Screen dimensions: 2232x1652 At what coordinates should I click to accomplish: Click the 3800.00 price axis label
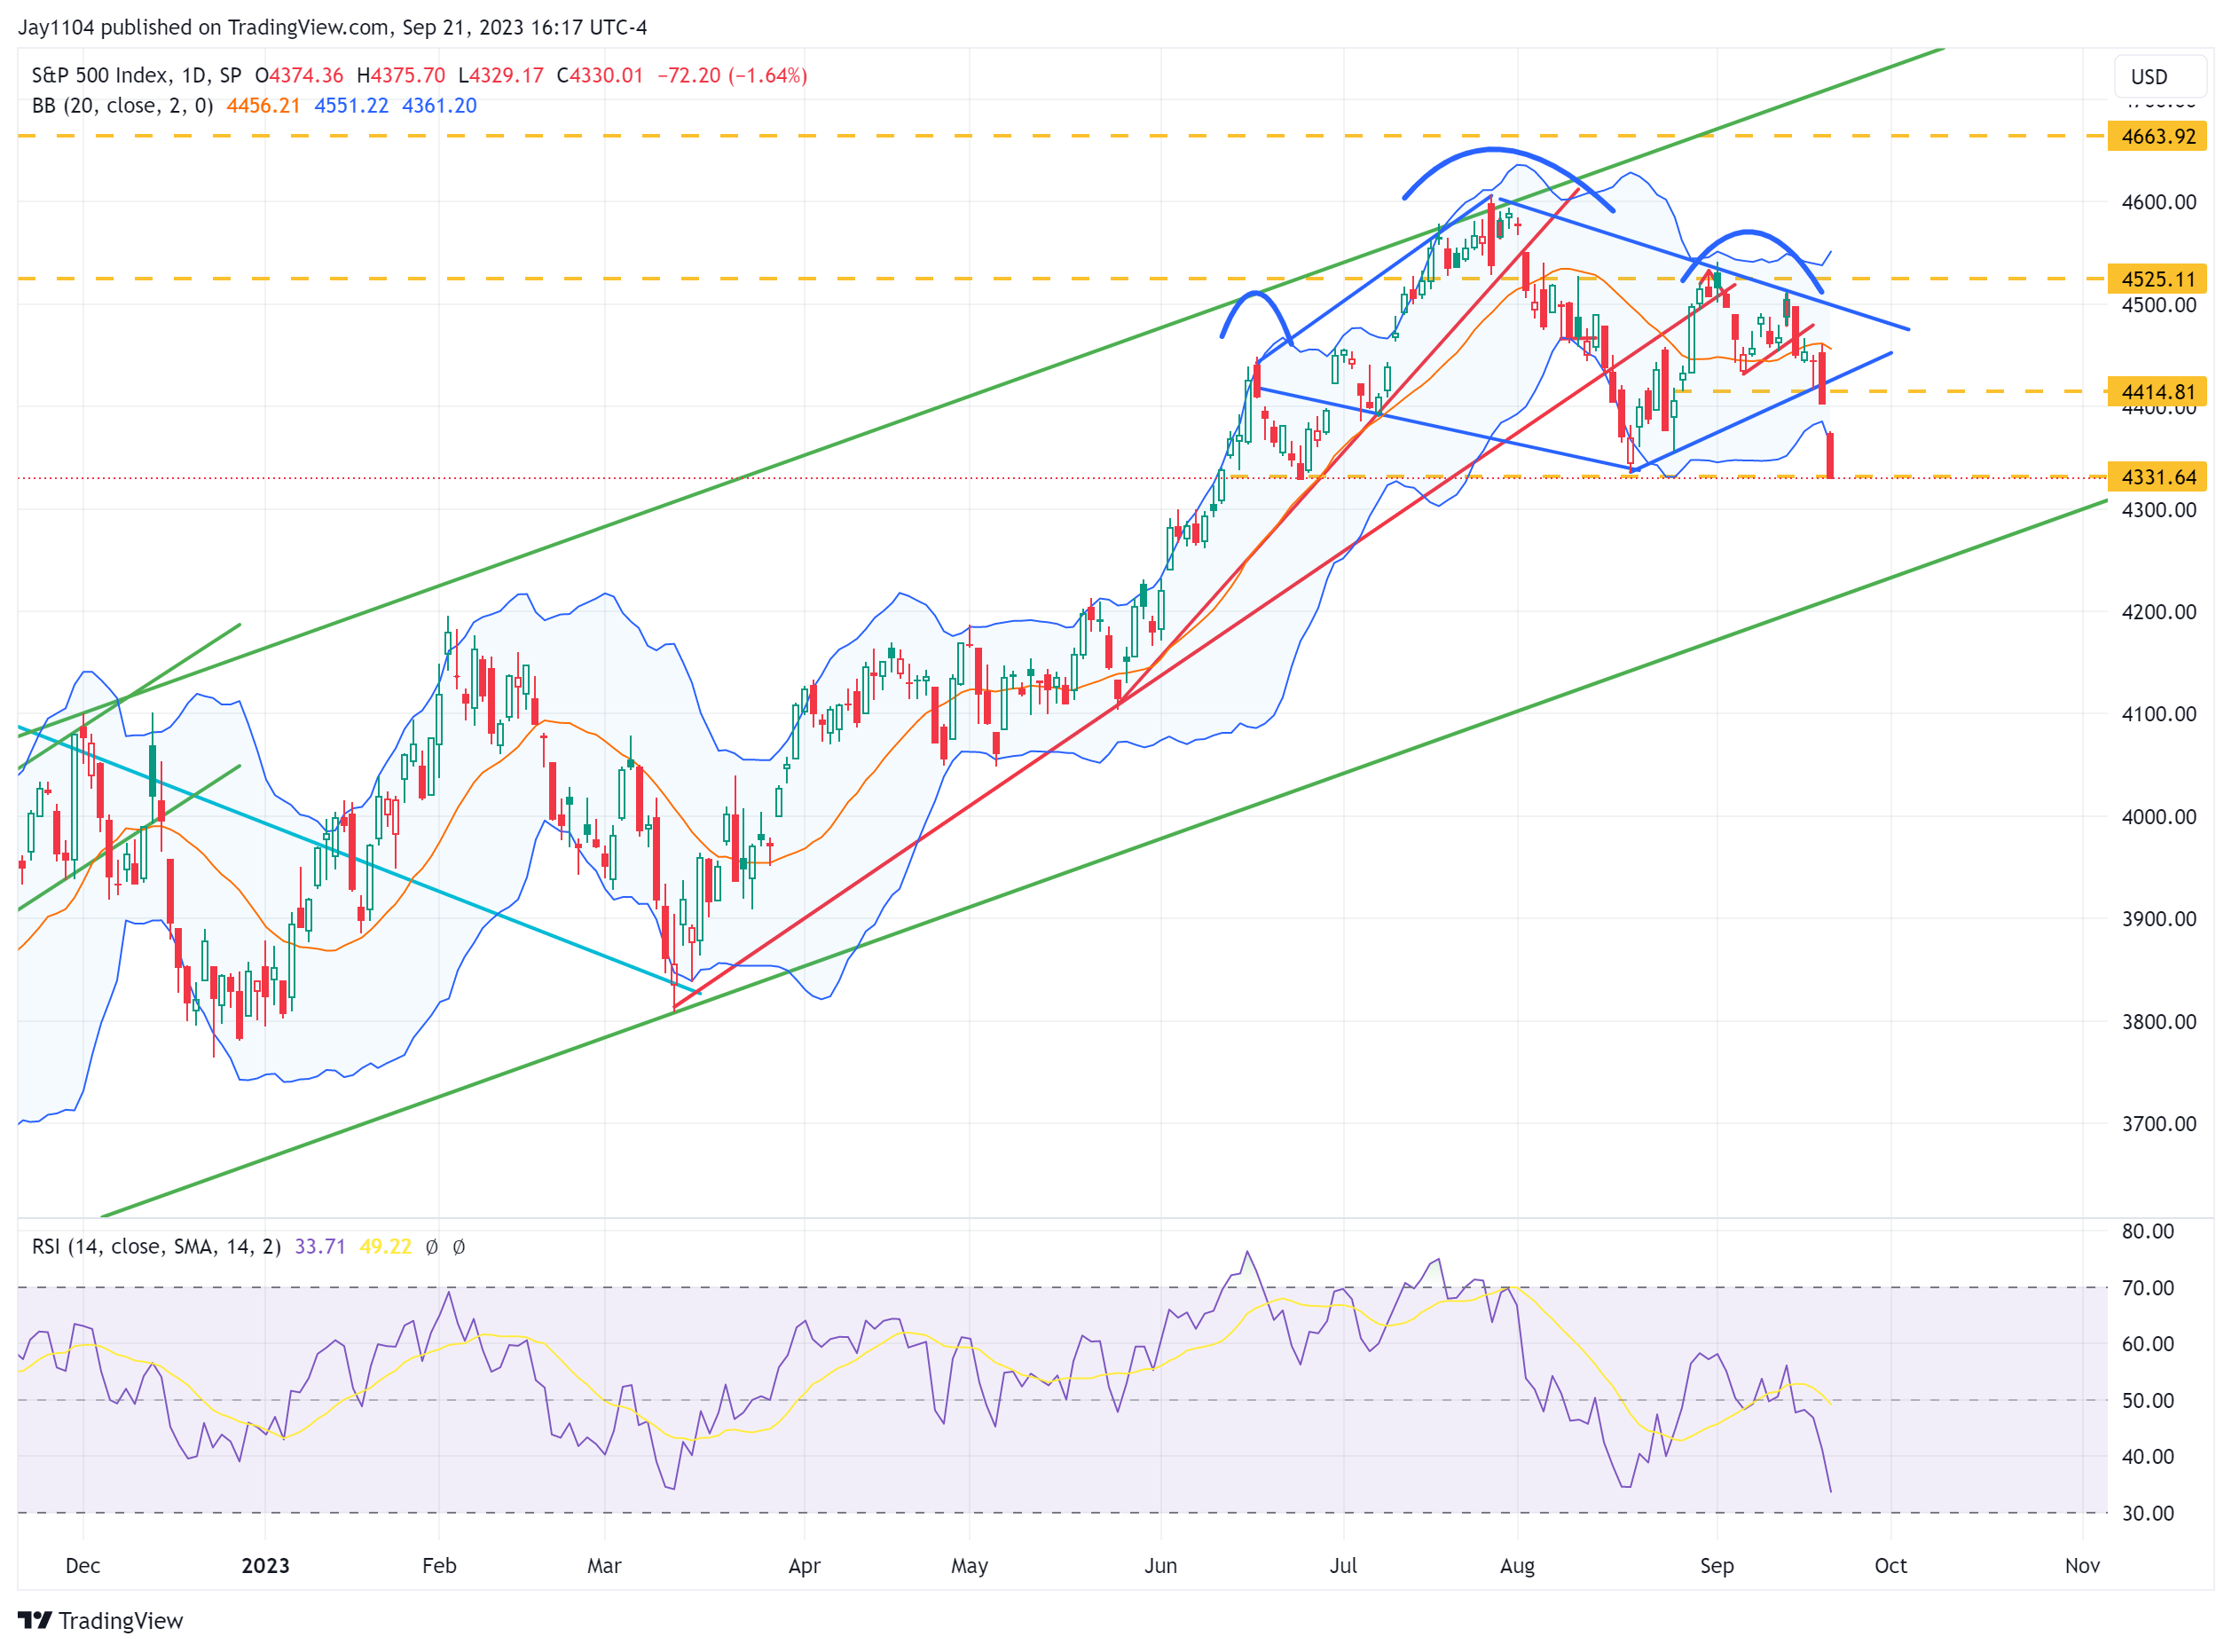[x=2158, y=1022]
